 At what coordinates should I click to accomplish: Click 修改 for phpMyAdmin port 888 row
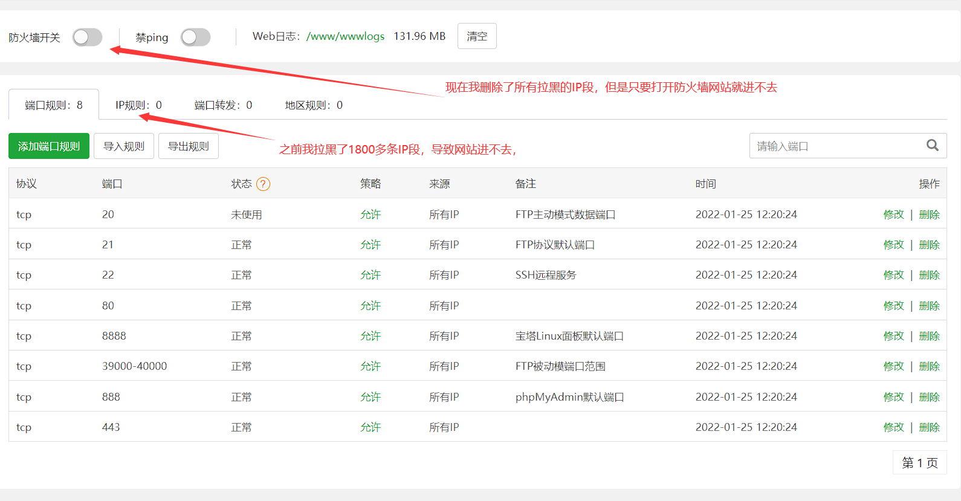894,397
